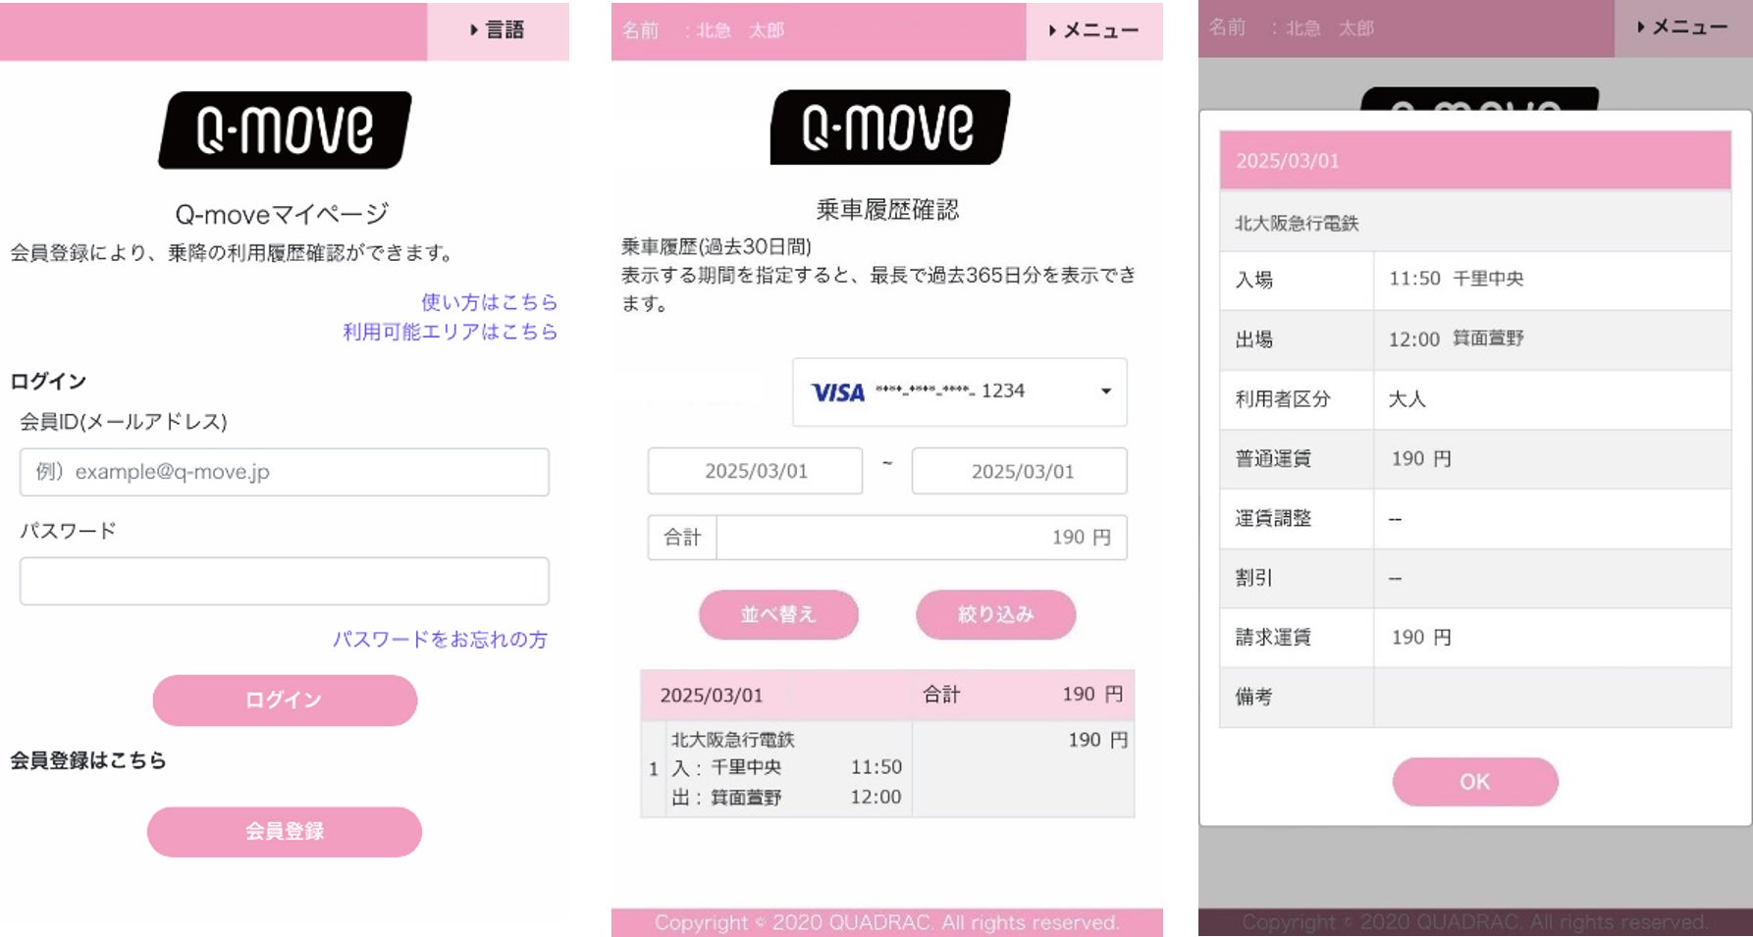Click the 出場 value 12:00 箕面萱野
The height and width of the screenshot is (937, 1753).
click(x=1457, y=338)
